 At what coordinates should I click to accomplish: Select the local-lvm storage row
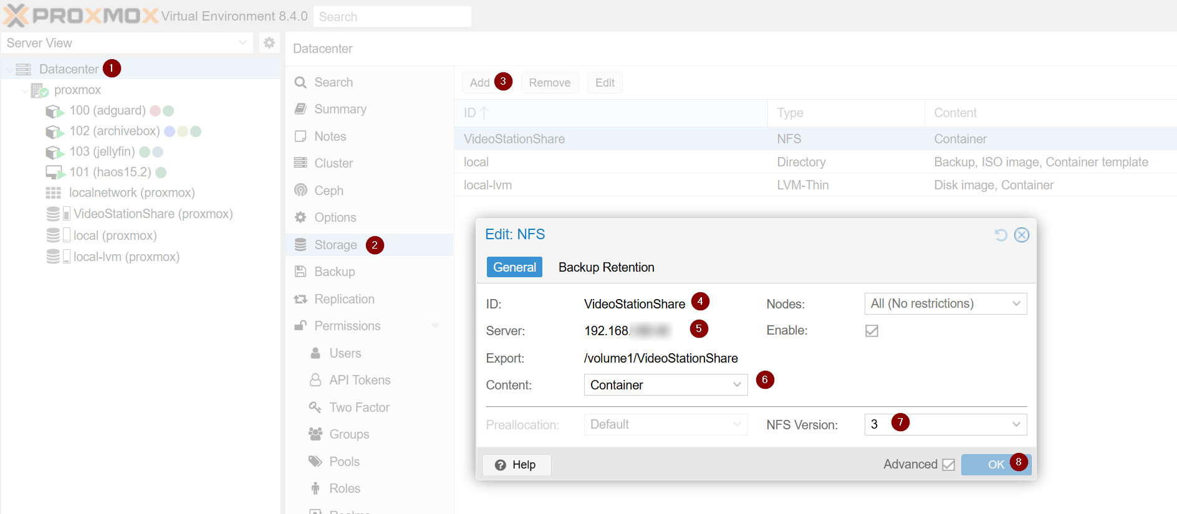(x=815, y=185)
